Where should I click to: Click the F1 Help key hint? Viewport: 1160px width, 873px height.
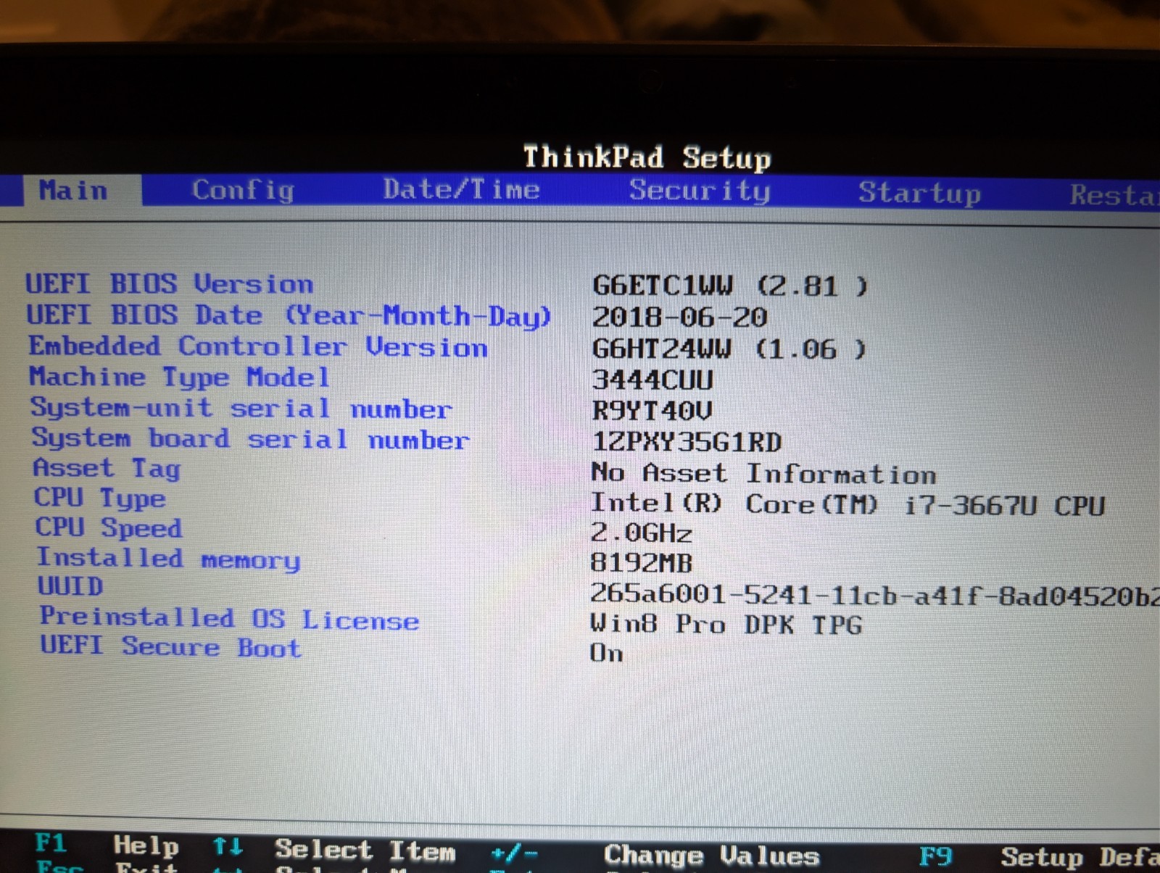click(107, 845)
